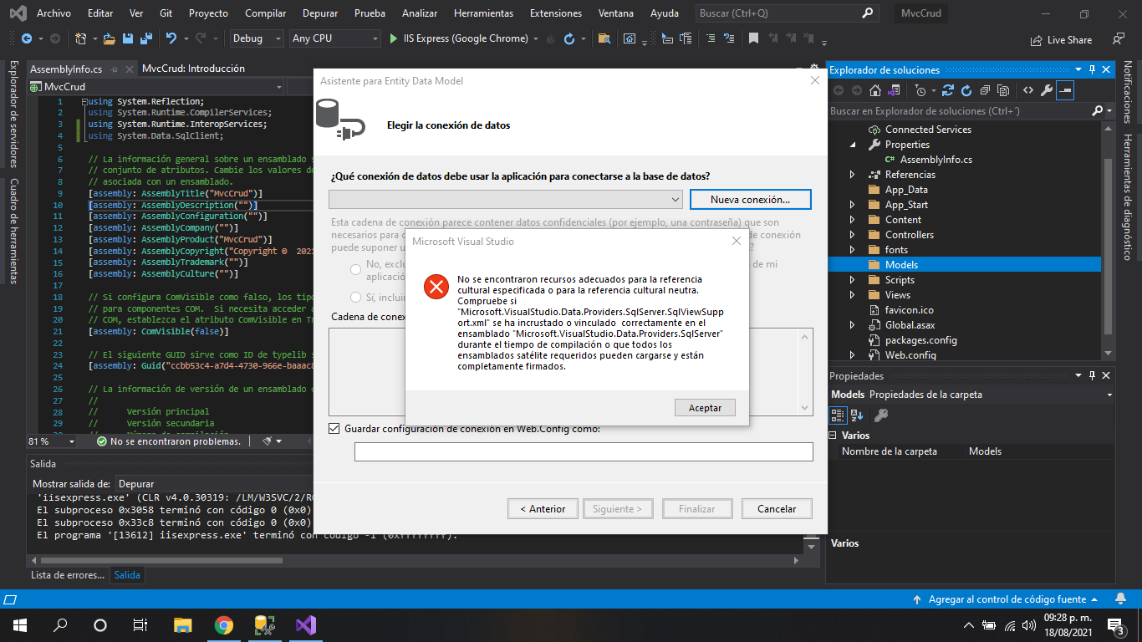The image size is (1142, 642).
Task: Open the Archivo menu
Action: pyautogui.click(x=54, y=13)
